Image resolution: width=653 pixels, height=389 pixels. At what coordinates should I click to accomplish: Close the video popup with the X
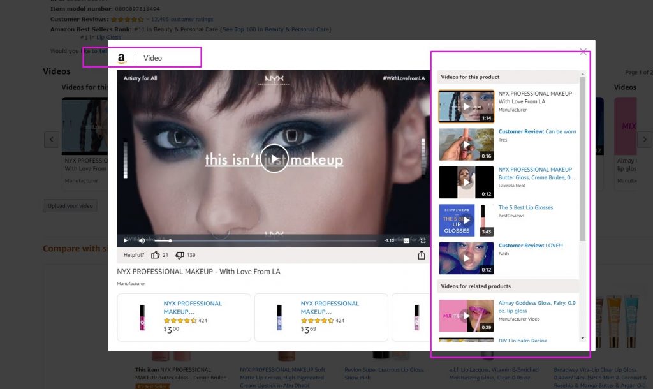(583, 52)
